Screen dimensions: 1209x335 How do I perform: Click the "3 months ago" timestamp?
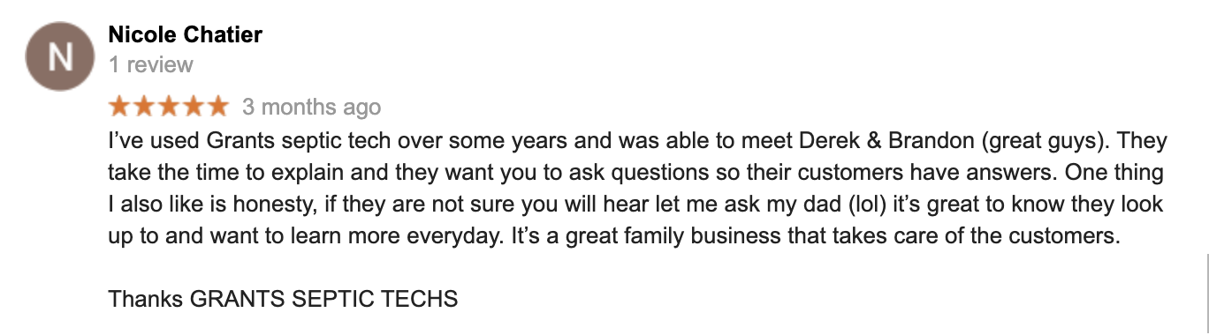coord(311,107)
